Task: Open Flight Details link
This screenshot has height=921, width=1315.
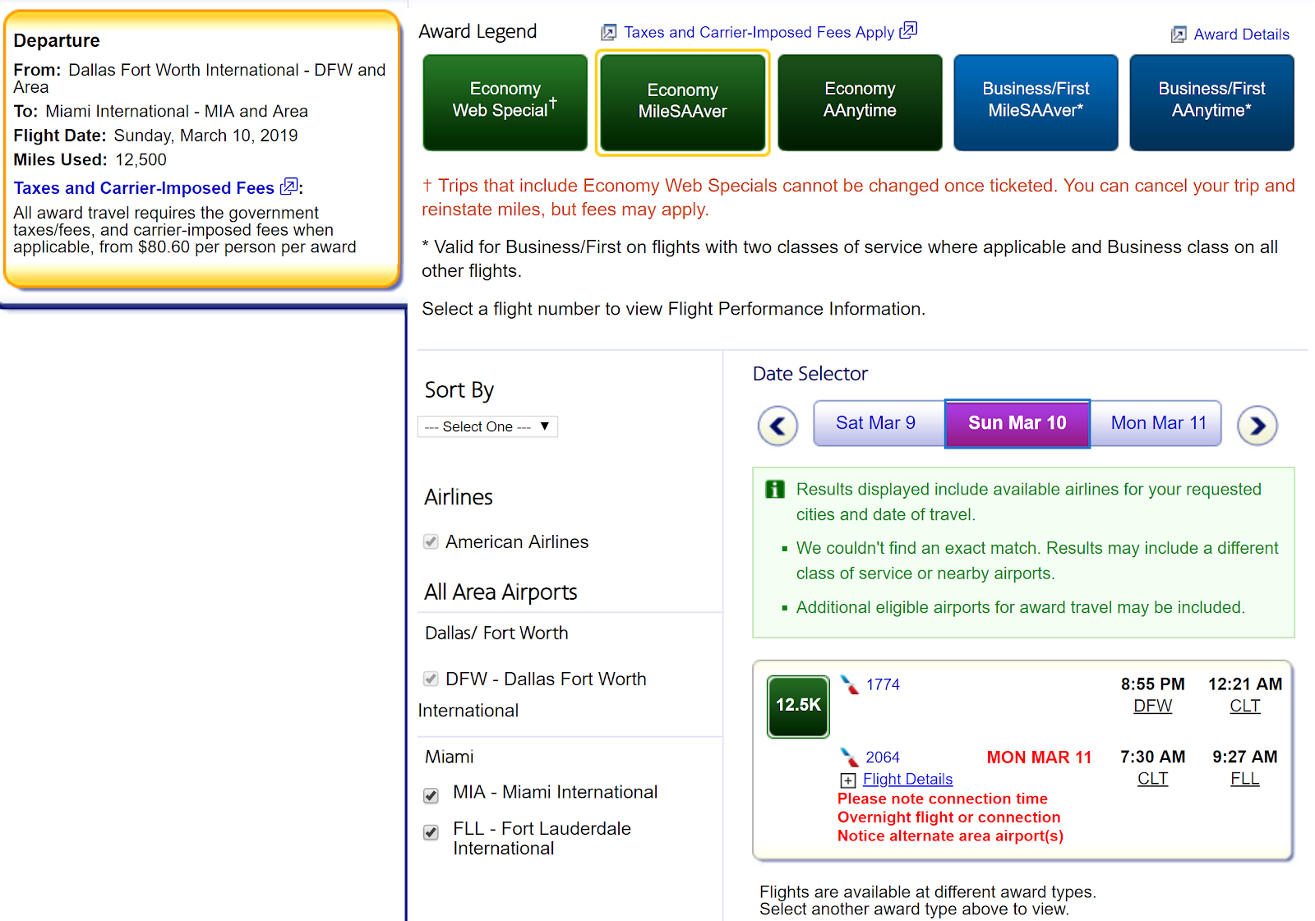Action: tap(907, 779)
